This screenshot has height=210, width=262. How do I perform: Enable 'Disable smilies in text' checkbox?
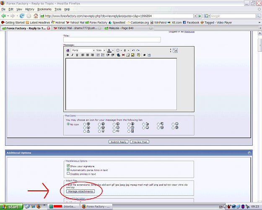pyautogui.click(x=68, y=173)
